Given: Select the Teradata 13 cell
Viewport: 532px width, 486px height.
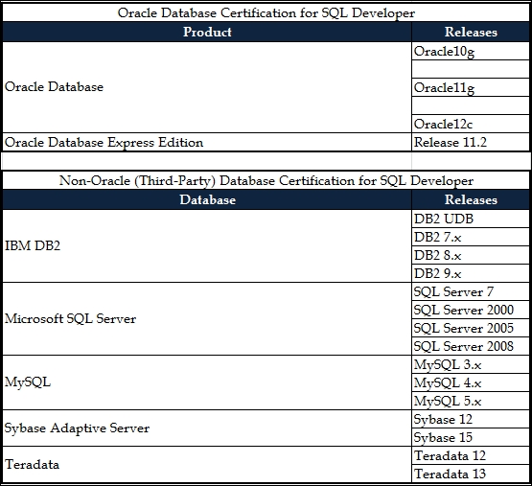Looking at the screenshot, I should [471, 474].
